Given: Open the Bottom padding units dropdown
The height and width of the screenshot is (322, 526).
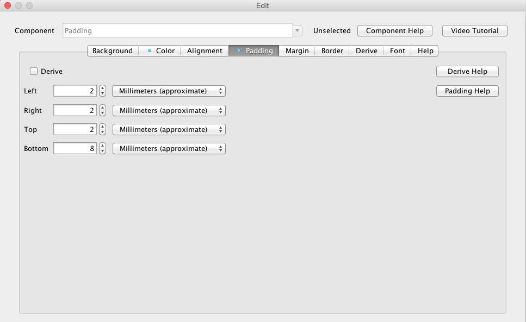Looking at the screenshot, I should [168, 148].
